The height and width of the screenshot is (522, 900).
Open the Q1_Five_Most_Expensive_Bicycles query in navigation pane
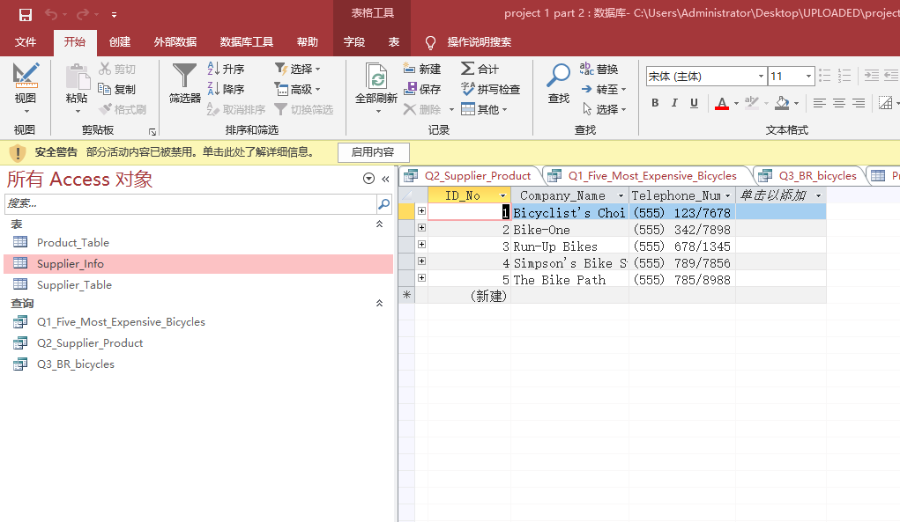(x=198, y=322)
